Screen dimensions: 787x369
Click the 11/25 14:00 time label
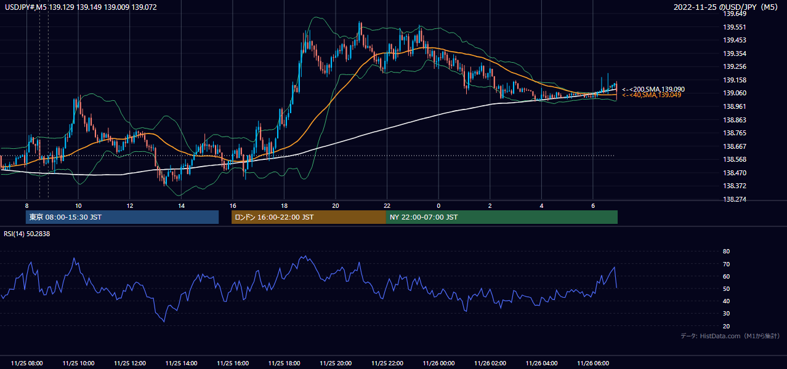point(181,363)
